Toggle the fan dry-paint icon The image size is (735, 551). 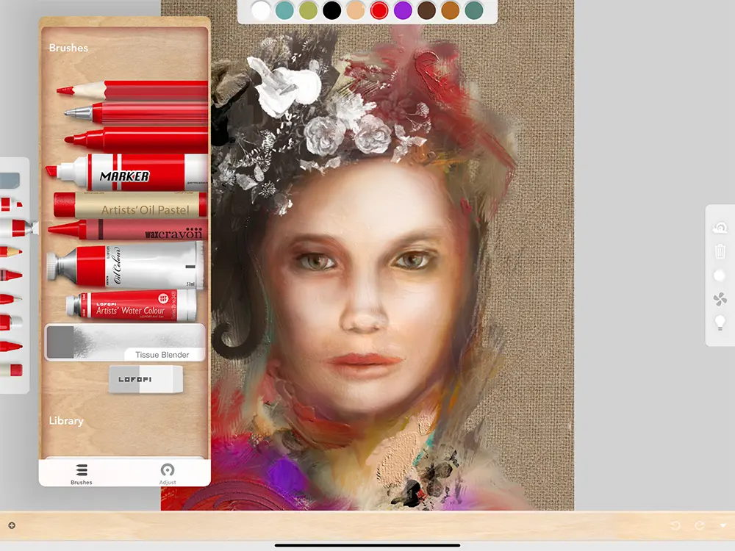click(x=720, y=299)
